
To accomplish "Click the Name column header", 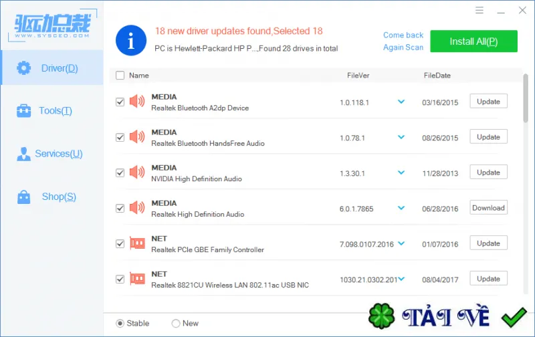I will point(139,76).
